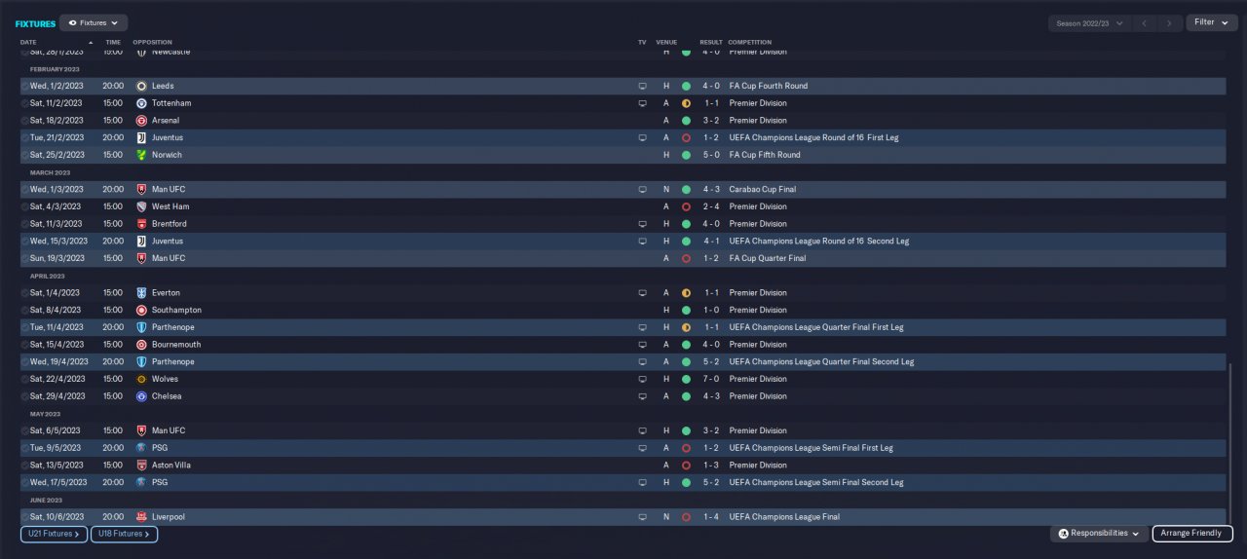Image resolution: width=1247 pixels, height=559 pixels.
Task: Click Juventus badge on 21/2/2023 row
Action: (141, 137)
